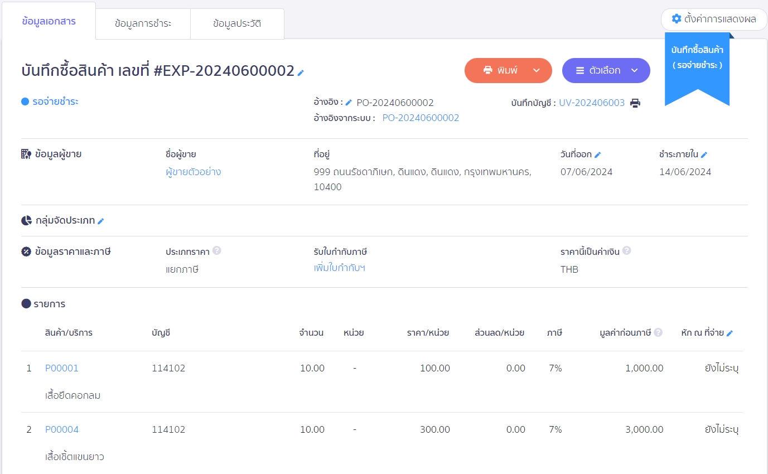
Task: Click ยังไม่ระบุ in the P00001 row
Action: click(x=722, y=368)
